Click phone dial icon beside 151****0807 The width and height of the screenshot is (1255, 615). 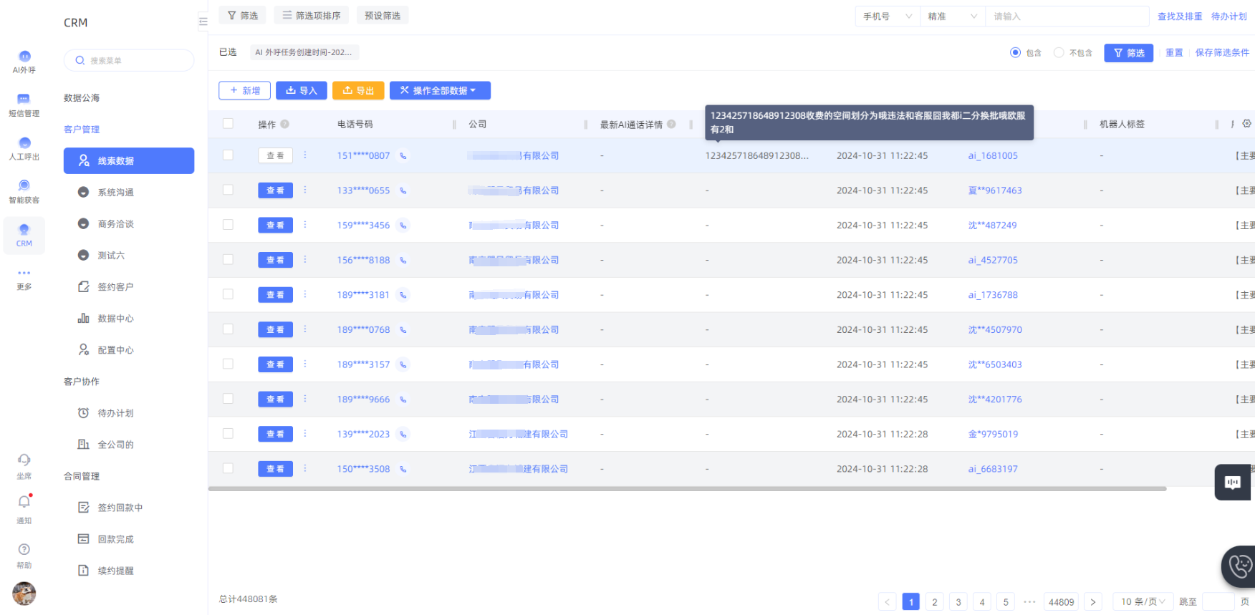[403, 156]
